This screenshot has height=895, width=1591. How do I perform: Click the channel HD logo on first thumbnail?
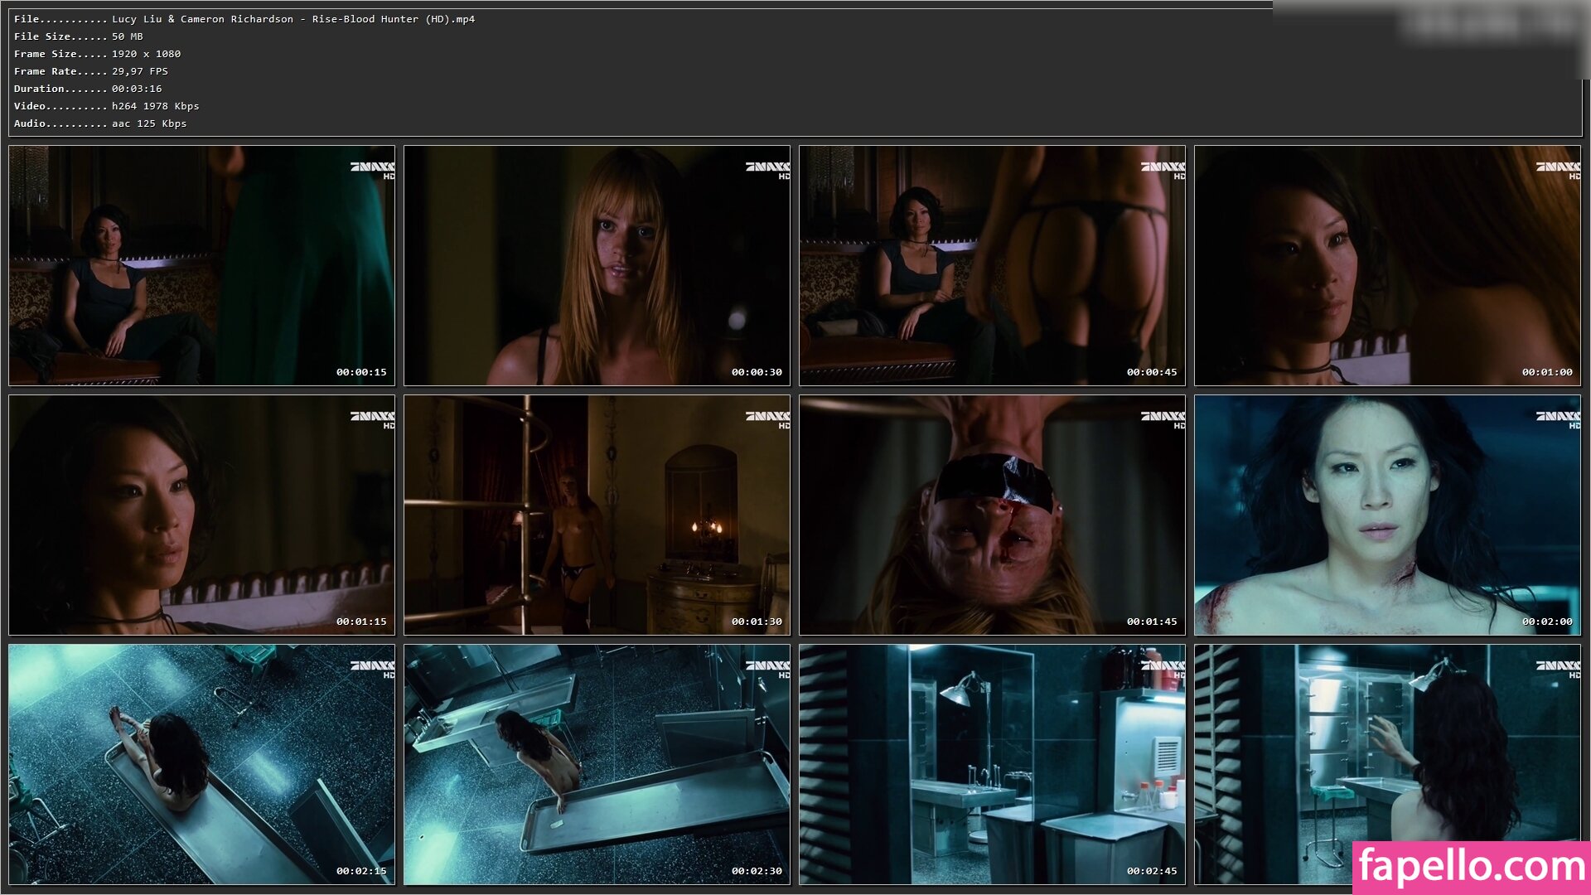click(373, 170)
